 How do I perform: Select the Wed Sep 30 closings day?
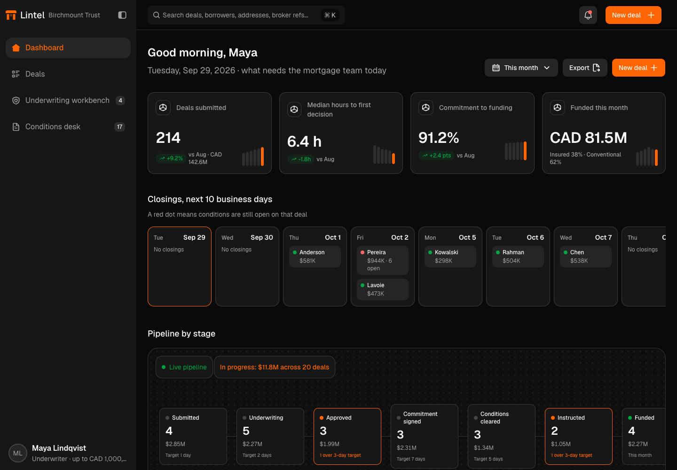[x=247, y=266]
